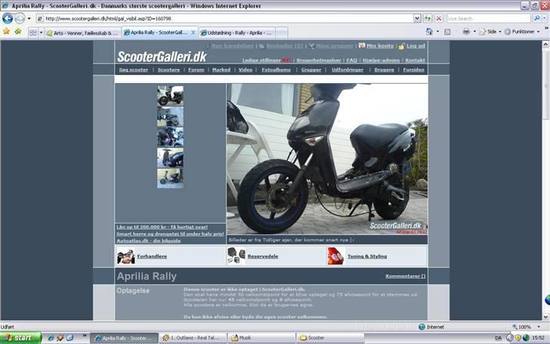Open the Fotoalbums navigation item
The height and width of the screenshot is (344, 550).
click(276, 70)
